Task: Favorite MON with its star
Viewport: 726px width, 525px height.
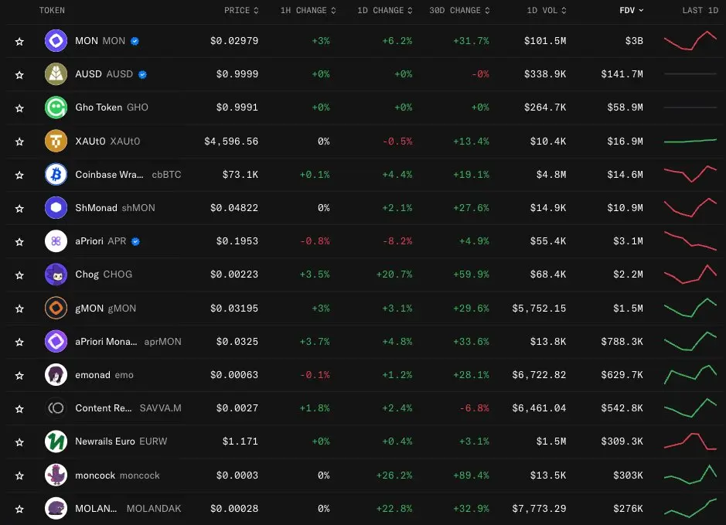Action: point(19,42)
